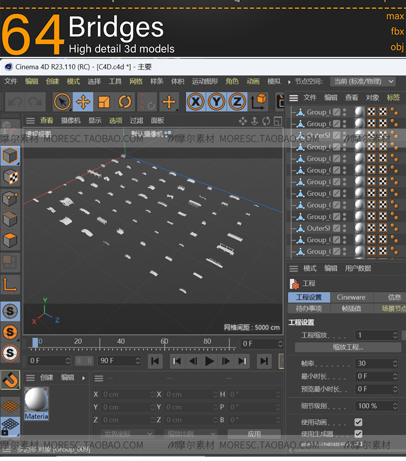406x461 pixels.
Task: Step to the next frame
Action: 226,361
